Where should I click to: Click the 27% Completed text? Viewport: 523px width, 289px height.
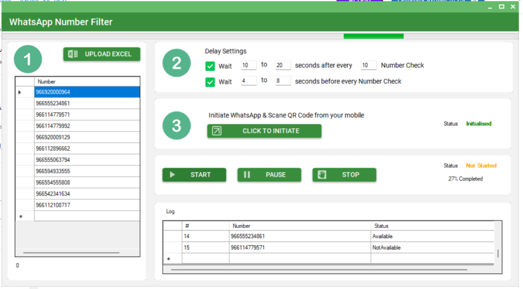(x=465, y=179)
